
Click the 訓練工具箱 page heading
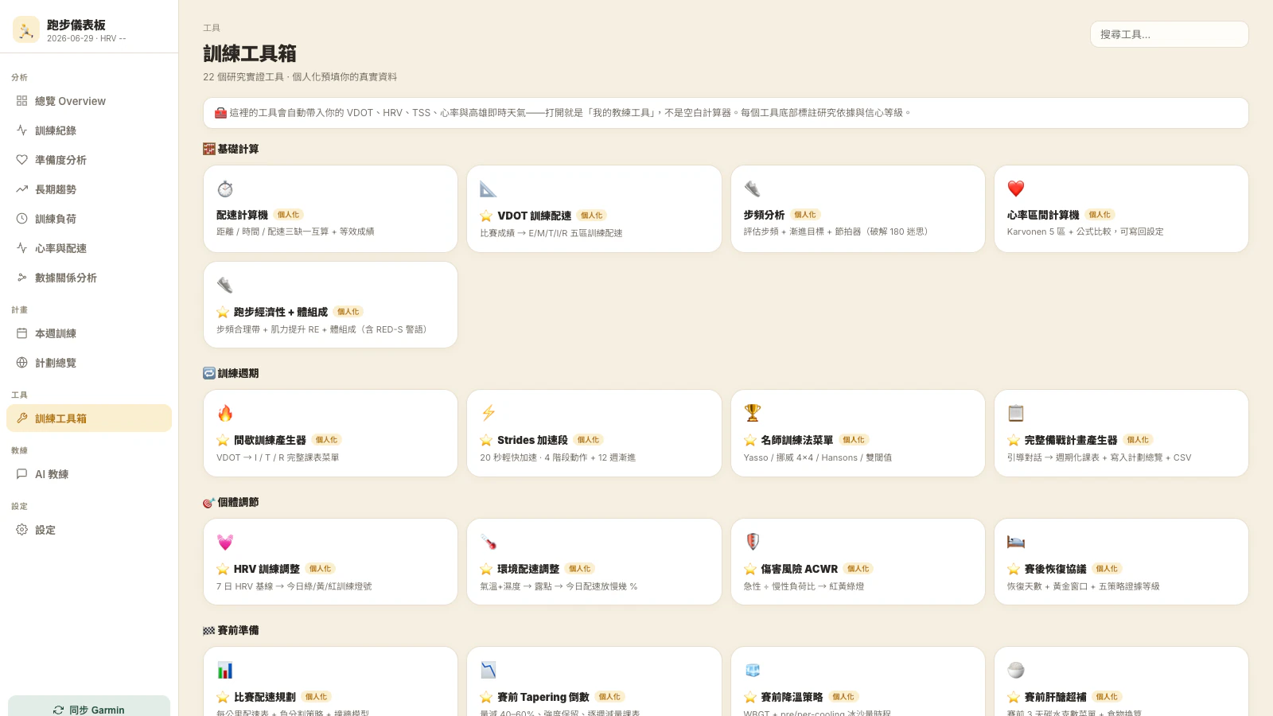(250, 53)
